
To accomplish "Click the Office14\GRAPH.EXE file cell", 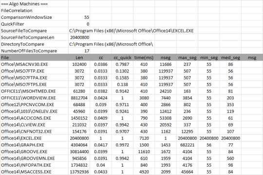I will [34, 145].
